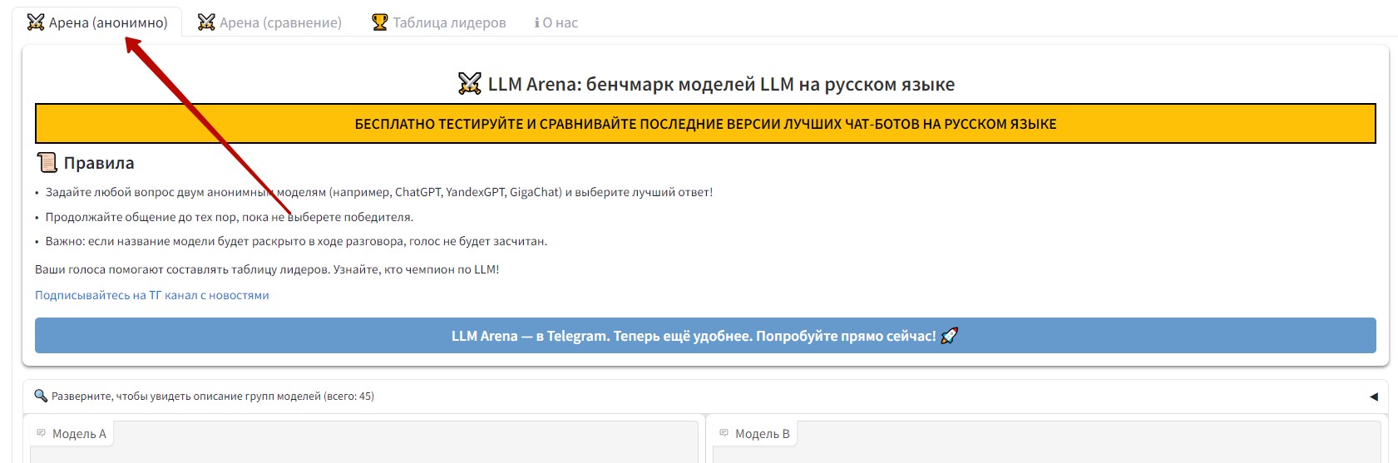Follow the 'Подписывайтесь на ТГ канал' link
Image resolution: width=1398 pixels, height=463 pixels.
coord(151,295)
